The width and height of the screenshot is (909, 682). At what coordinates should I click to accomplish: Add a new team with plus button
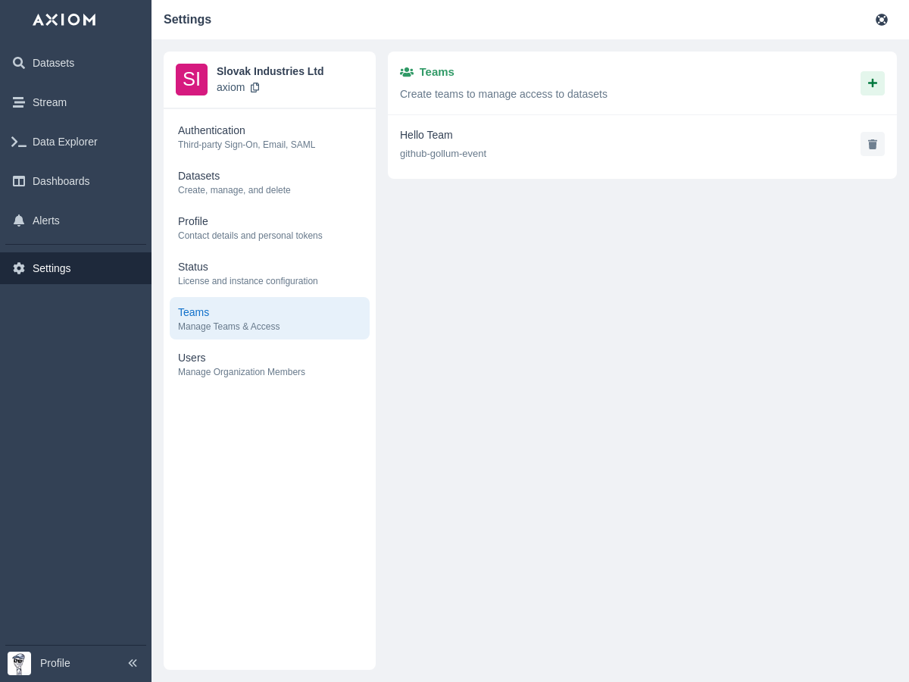(x=872, y=83)
